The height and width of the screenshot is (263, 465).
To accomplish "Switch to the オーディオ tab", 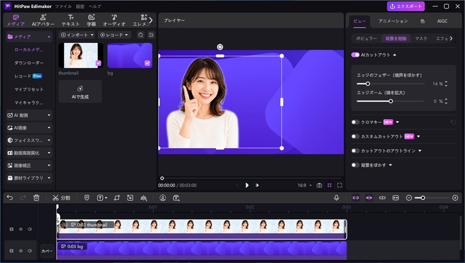I will tap(114, 20).
